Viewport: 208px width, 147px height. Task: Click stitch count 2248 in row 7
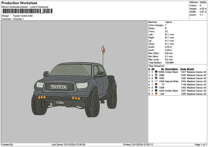point(162,91)
